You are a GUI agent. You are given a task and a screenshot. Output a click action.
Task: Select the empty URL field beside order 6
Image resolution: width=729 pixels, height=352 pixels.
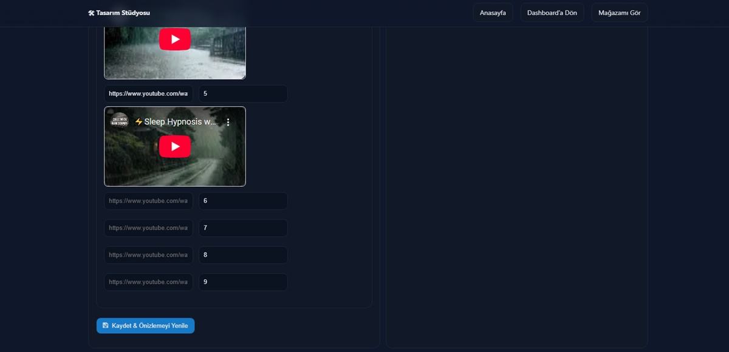pyautogui.click(x=148, y=201)
